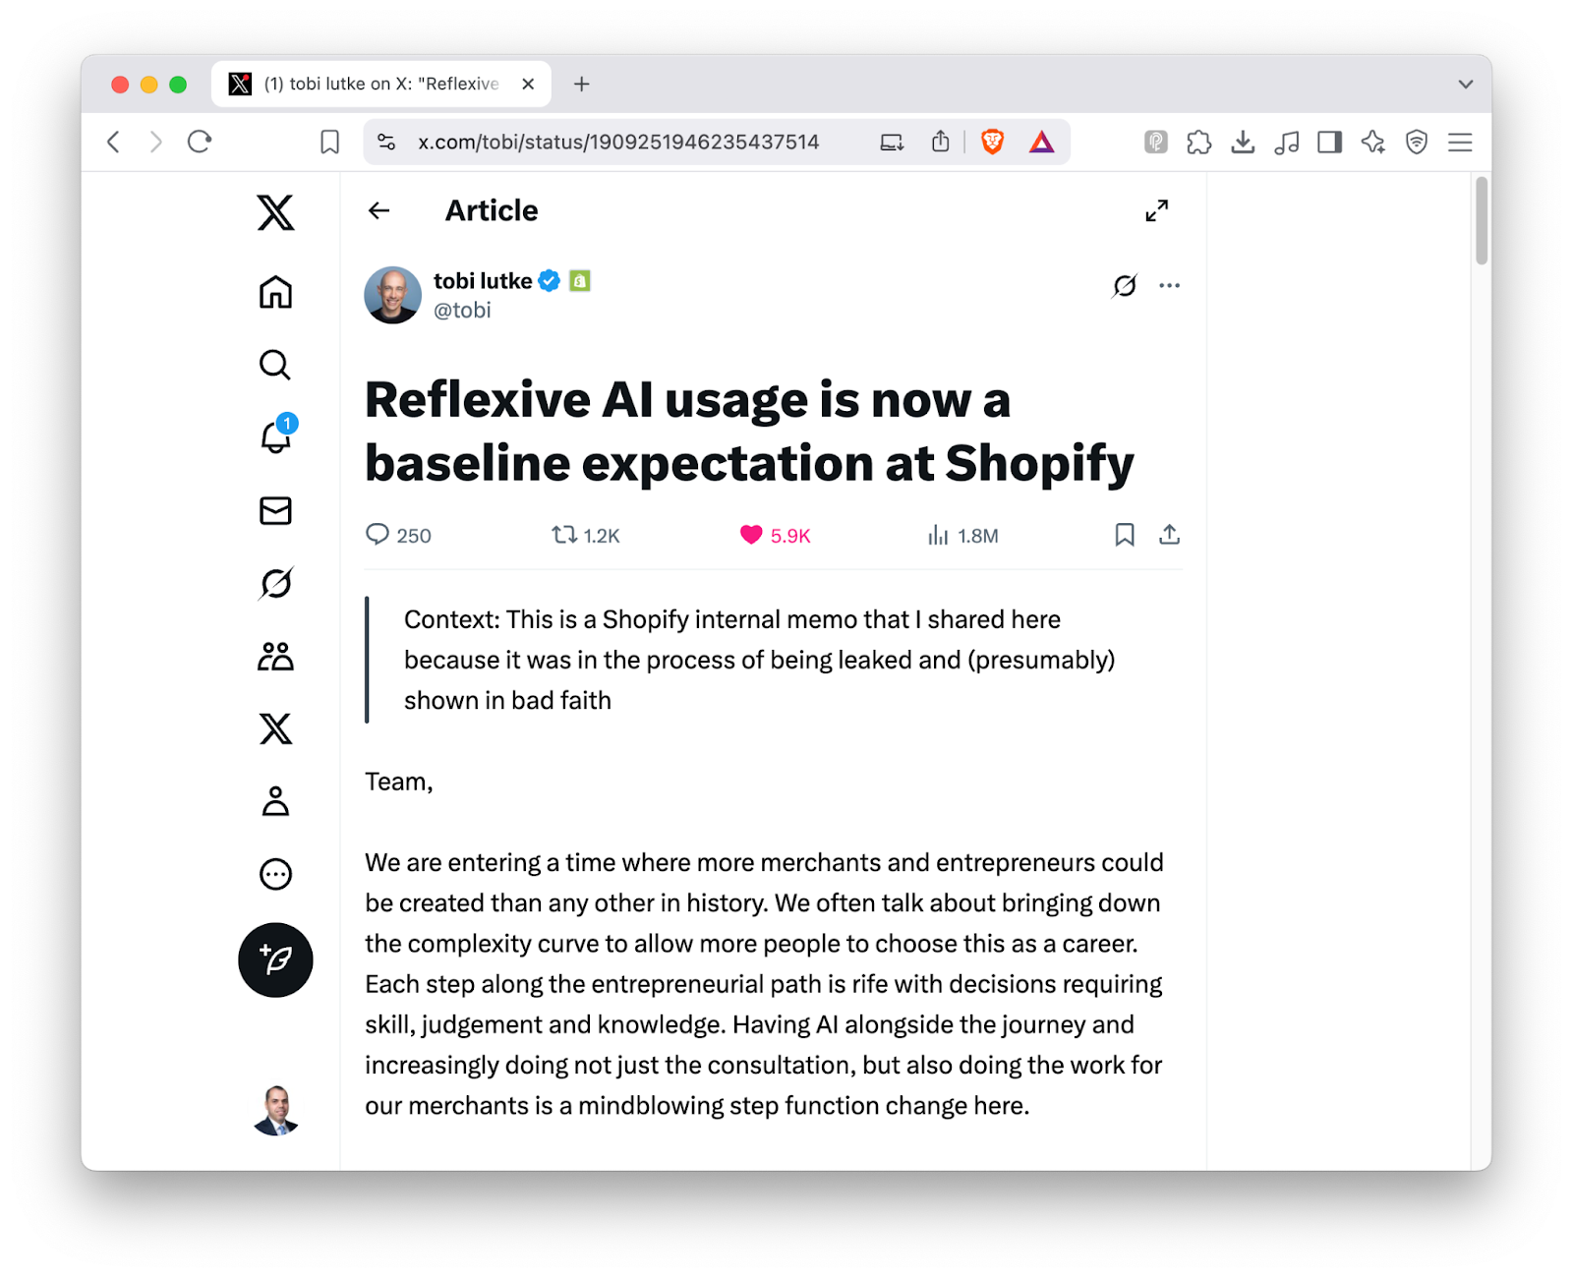Screen dimensions: 1573x1278
Task: Open @tobi handle link
Action: click(462, 310)
